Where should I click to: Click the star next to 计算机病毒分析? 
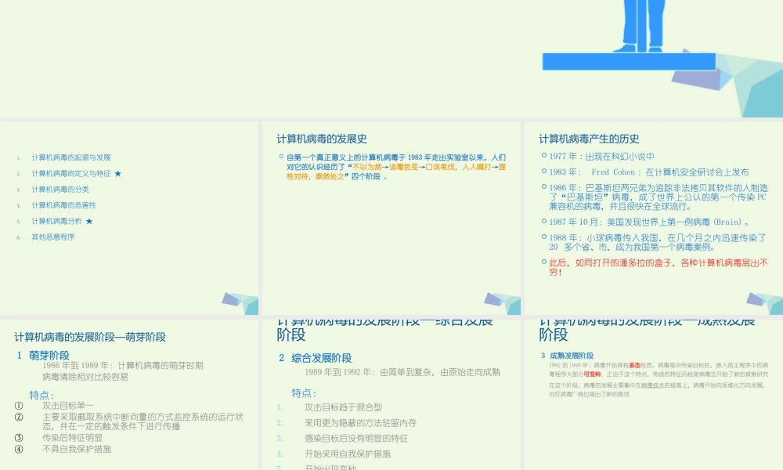[x=89, y=221]
